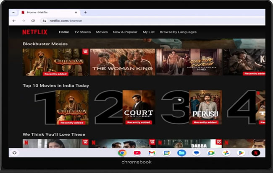
Task: Open Browse by Languages
Action: (x=178, y=32)
